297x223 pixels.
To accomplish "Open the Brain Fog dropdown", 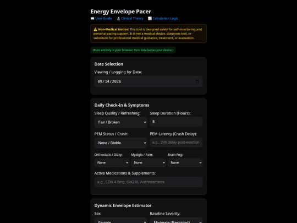I will tap(185, 162).
